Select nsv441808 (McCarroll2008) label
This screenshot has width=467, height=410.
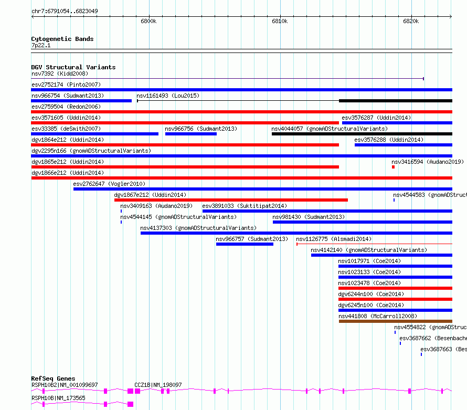(378, 316)
